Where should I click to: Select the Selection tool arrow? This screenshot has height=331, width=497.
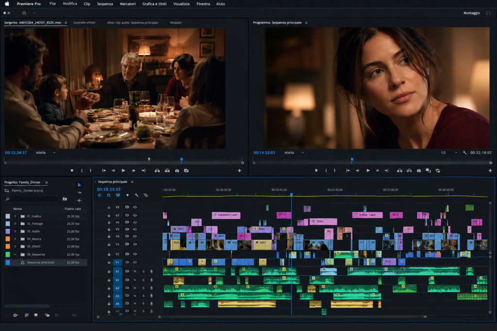click(79, 185)
